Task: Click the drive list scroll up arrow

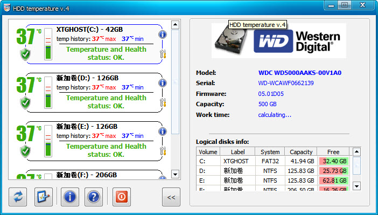Action: pos(175,25)
